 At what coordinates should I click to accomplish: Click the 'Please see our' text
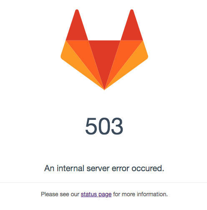pyautogui.click(x=60, y=194)
